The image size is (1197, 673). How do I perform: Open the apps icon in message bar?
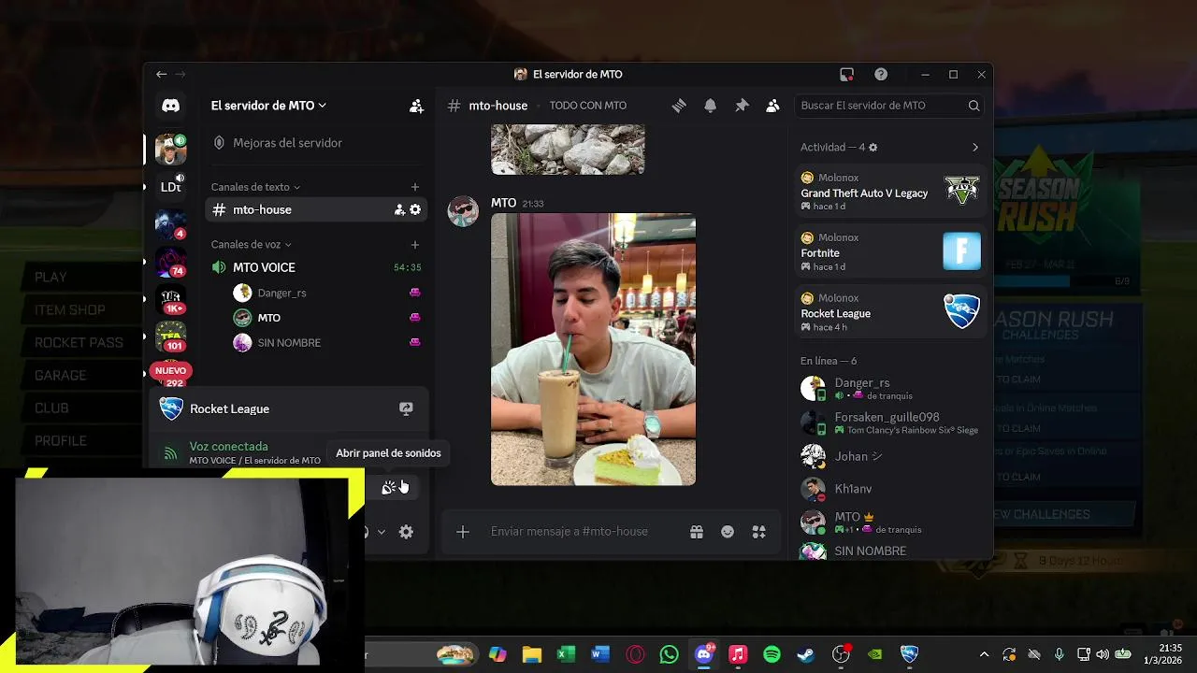tap(759, 532)
